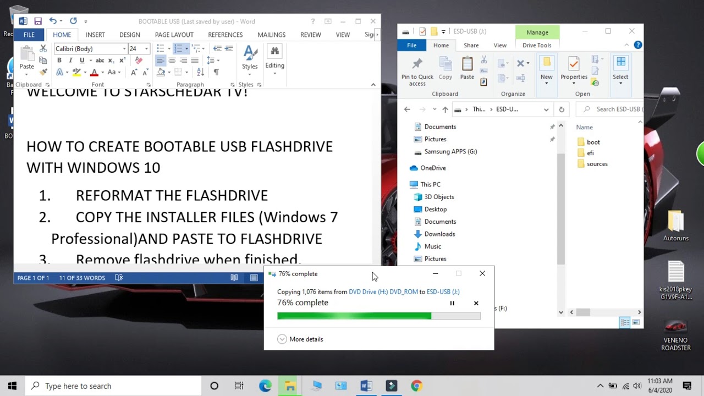
Task: Toggle align left in Word
Action: 161,61
